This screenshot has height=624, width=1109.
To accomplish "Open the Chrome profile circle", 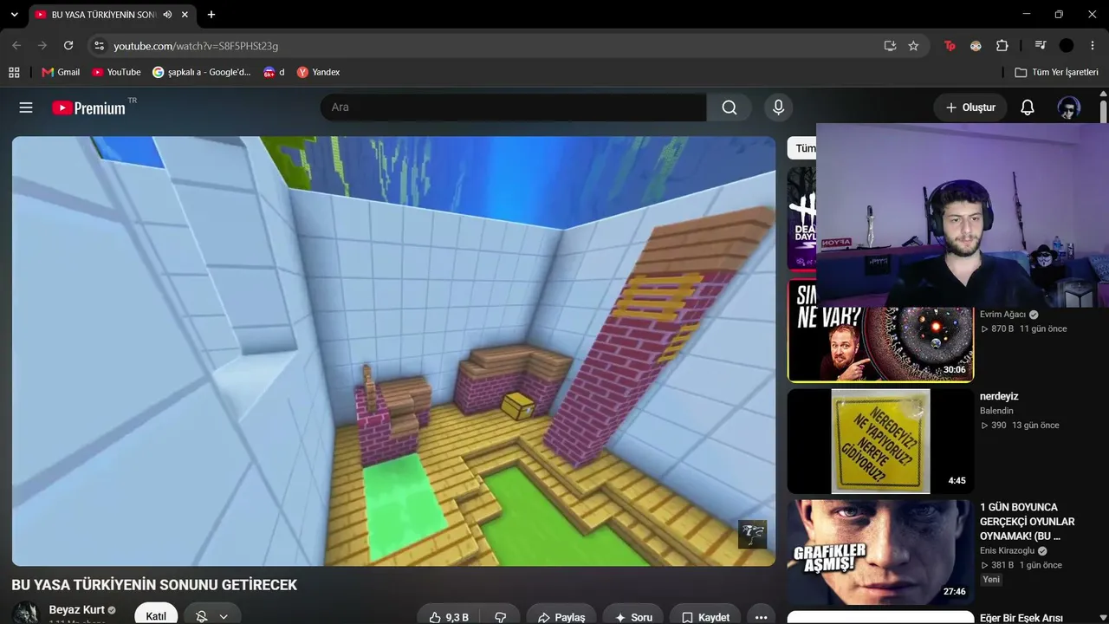I will (1067, 45).
